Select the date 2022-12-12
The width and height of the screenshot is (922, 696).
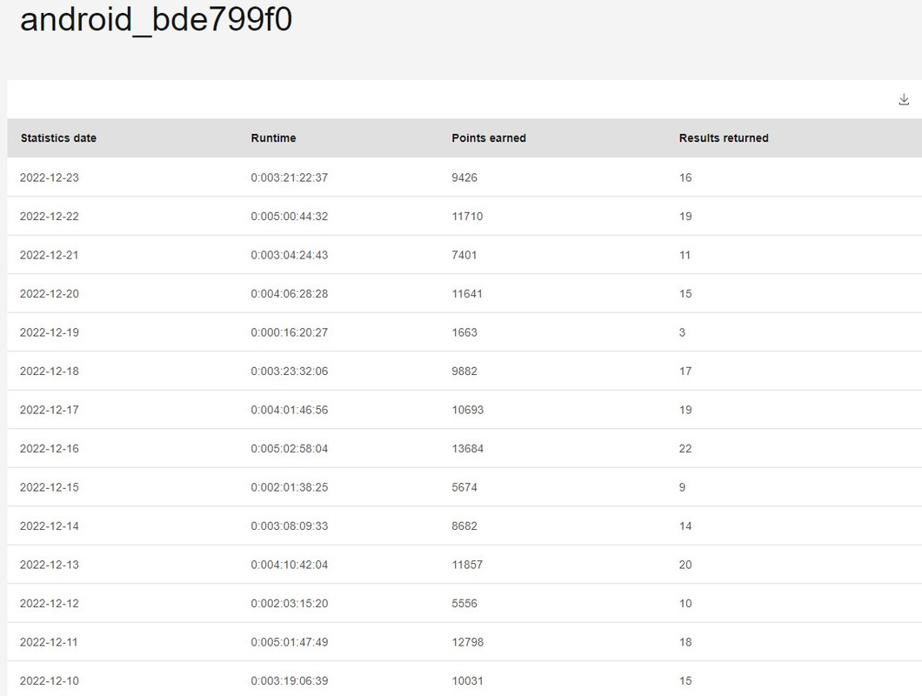click(50, 604)
